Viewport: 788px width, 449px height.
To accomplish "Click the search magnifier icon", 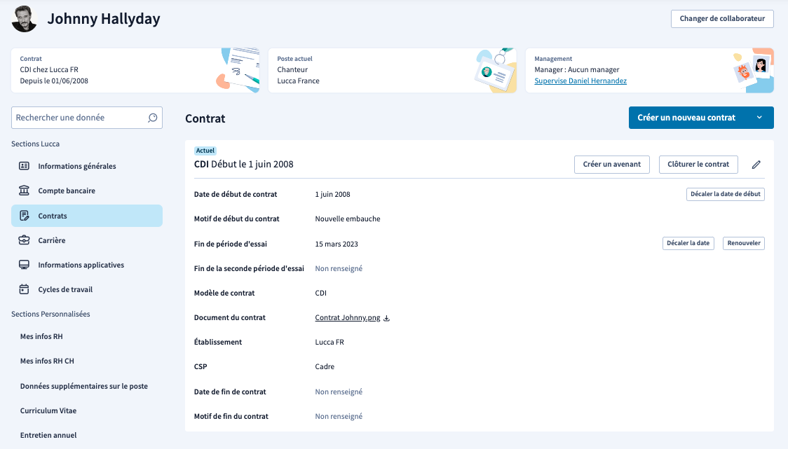I will [153, 118].
